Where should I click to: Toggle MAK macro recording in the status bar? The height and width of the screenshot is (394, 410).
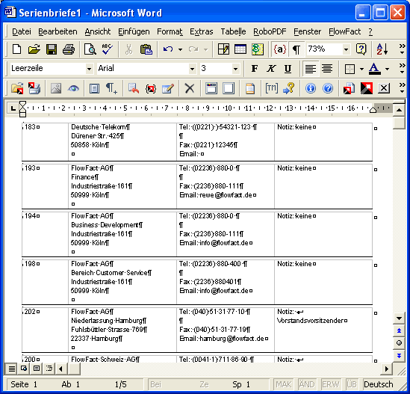(284, 384)
